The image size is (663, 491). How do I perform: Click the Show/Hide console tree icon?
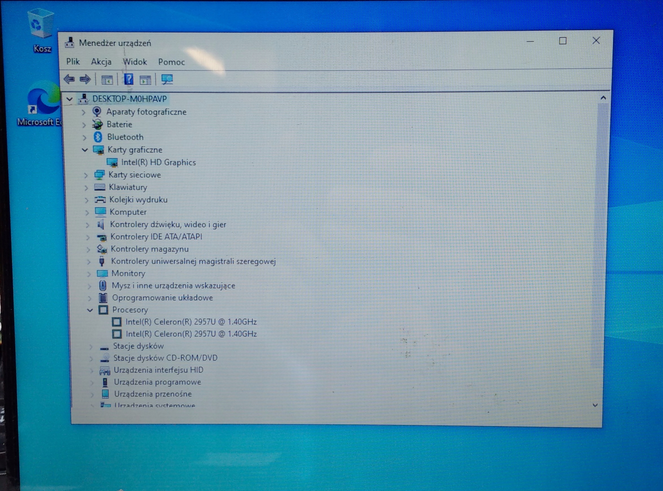pyautogui.click(x=107, y=80)
